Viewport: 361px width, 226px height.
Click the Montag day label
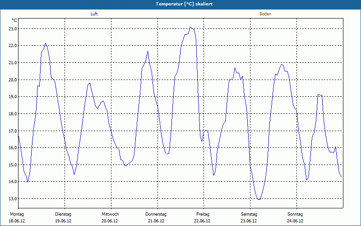(x=17, y=214)
